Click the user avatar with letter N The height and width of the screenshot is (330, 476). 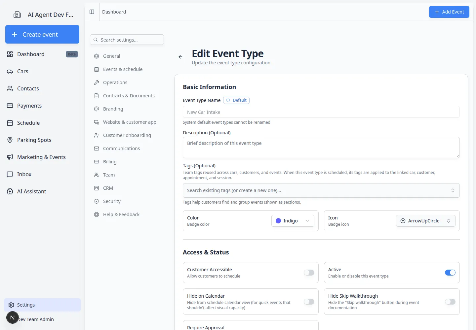point(13,317)
